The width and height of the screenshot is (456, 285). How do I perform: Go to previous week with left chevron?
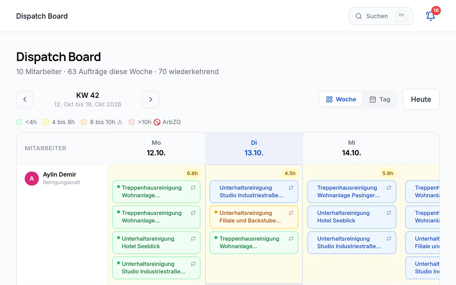pos(25,99)
